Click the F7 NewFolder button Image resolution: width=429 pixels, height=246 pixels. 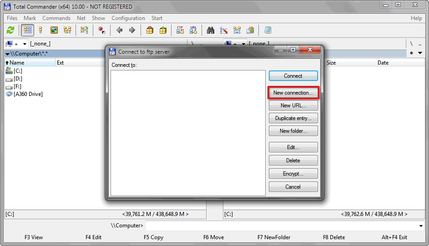click(x=274, y=237)
